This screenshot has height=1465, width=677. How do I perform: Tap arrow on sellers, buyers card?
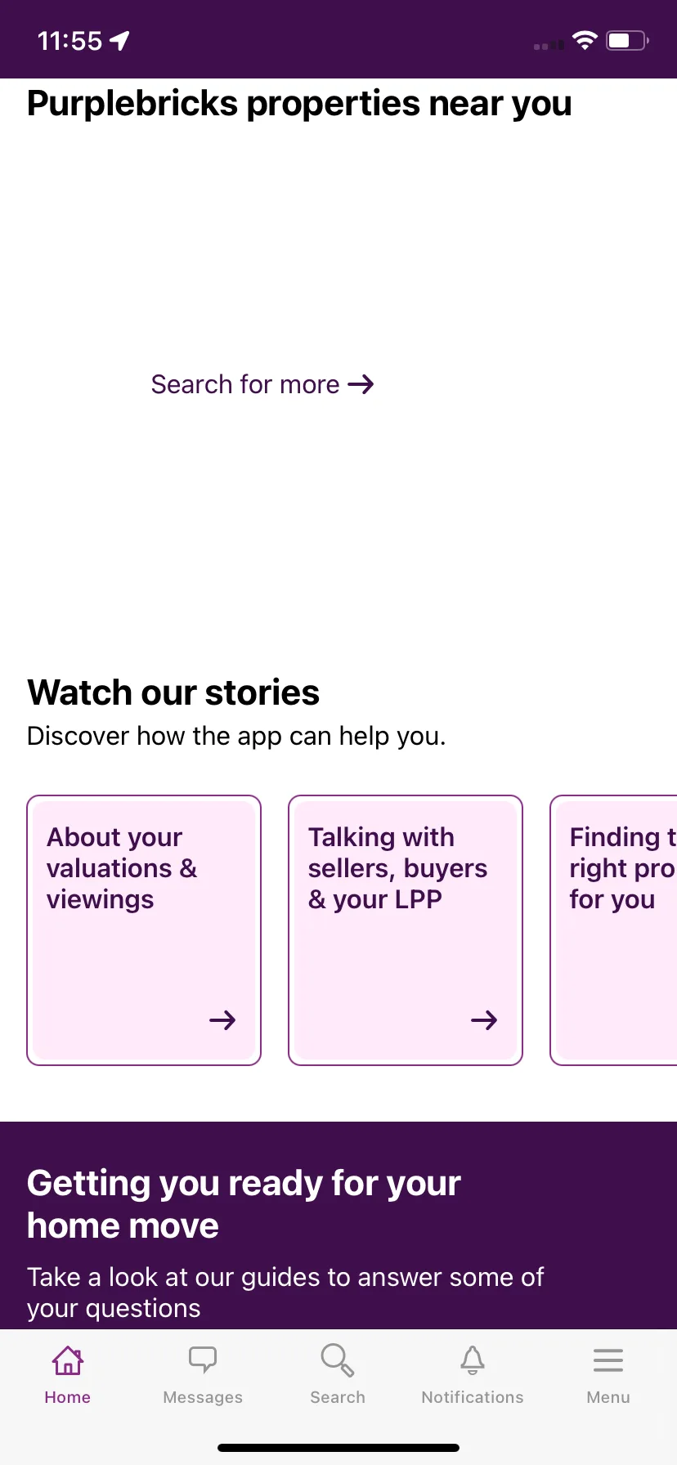484,1020
